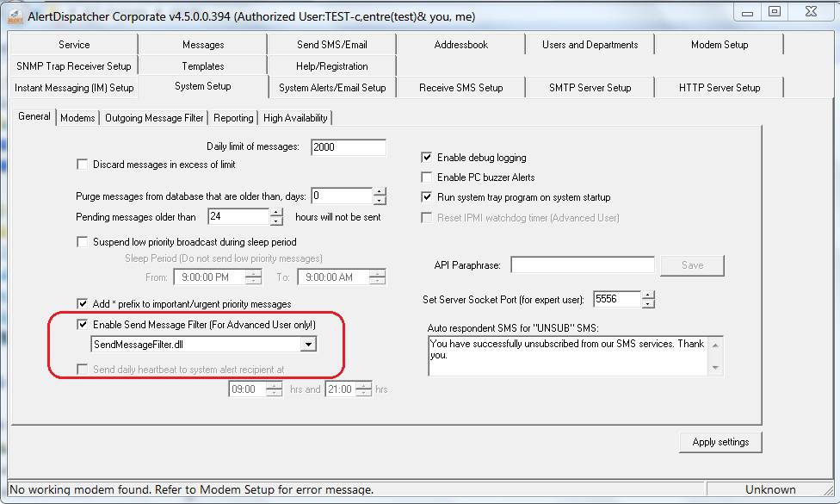The height and width of the screenshot is (504, 840).
Task: Minimize the AlertDispatcher window
Action: pos(748,12)
